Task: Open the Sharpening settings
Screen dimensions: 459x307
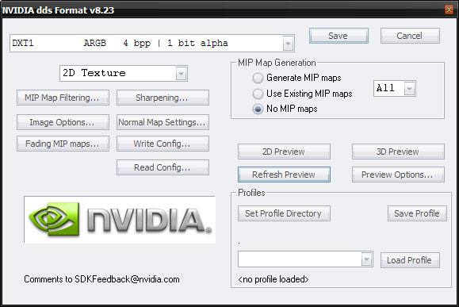Action: [x=163, y=98]
